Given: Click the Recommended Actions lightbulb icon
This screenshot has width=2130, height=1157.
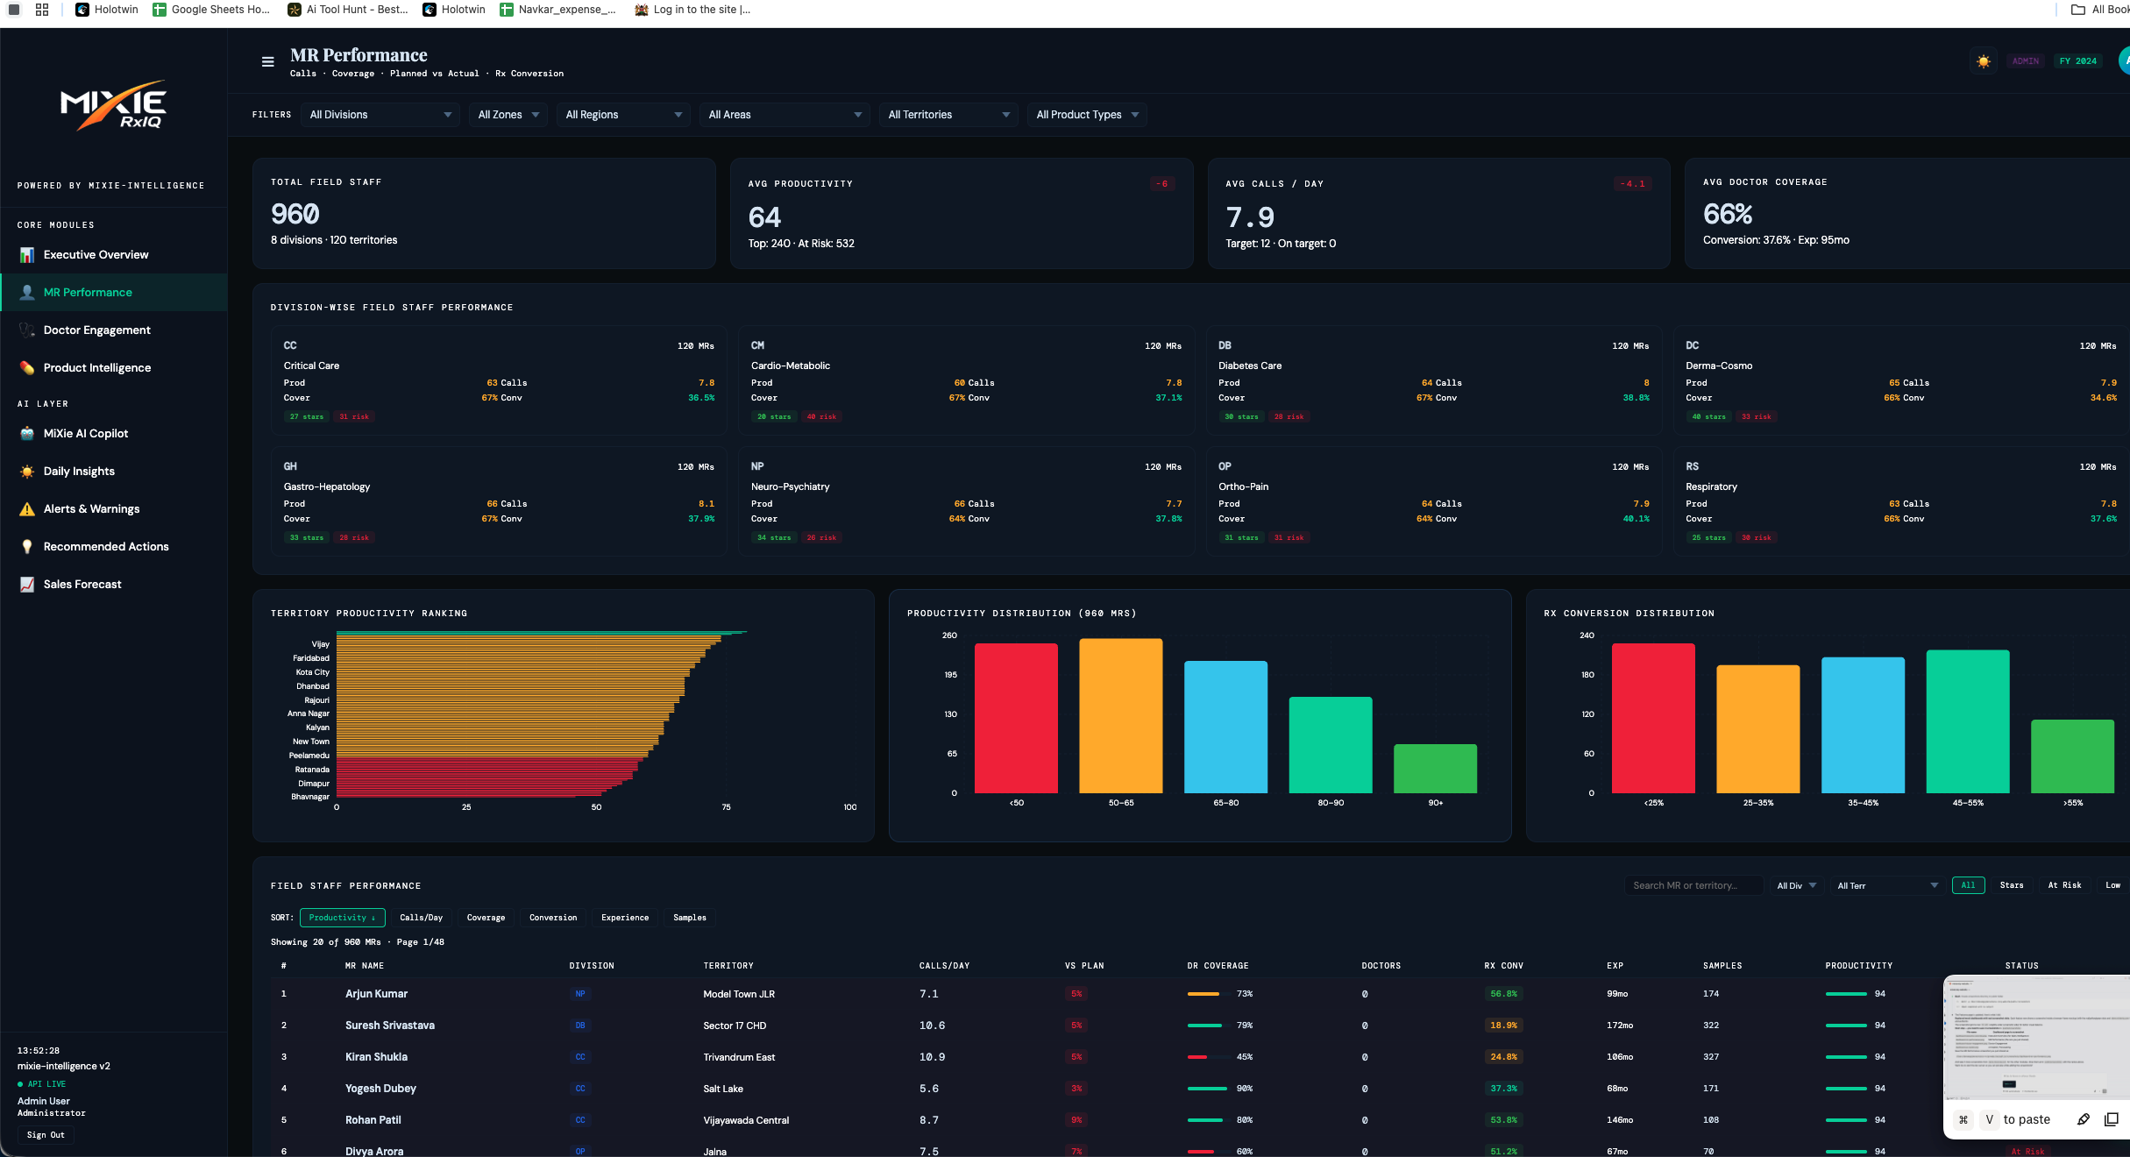Looking at the screenshot, I should tap(27, 546).
